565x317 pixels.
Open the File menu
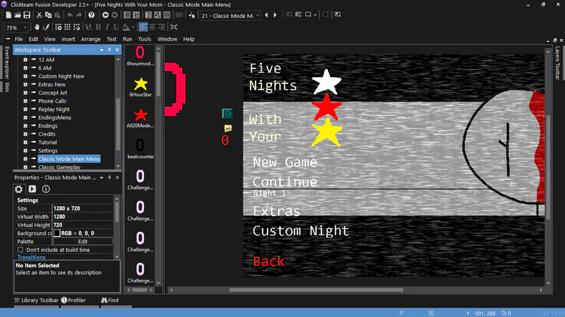pos(19,39)
